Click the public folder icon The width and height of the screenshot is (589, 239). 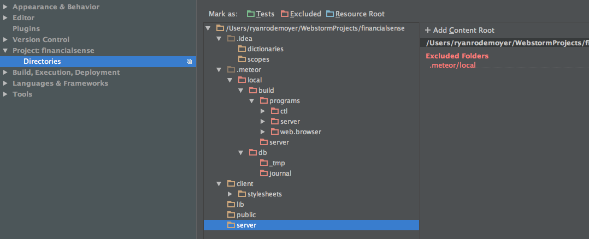tap(231, 215)
